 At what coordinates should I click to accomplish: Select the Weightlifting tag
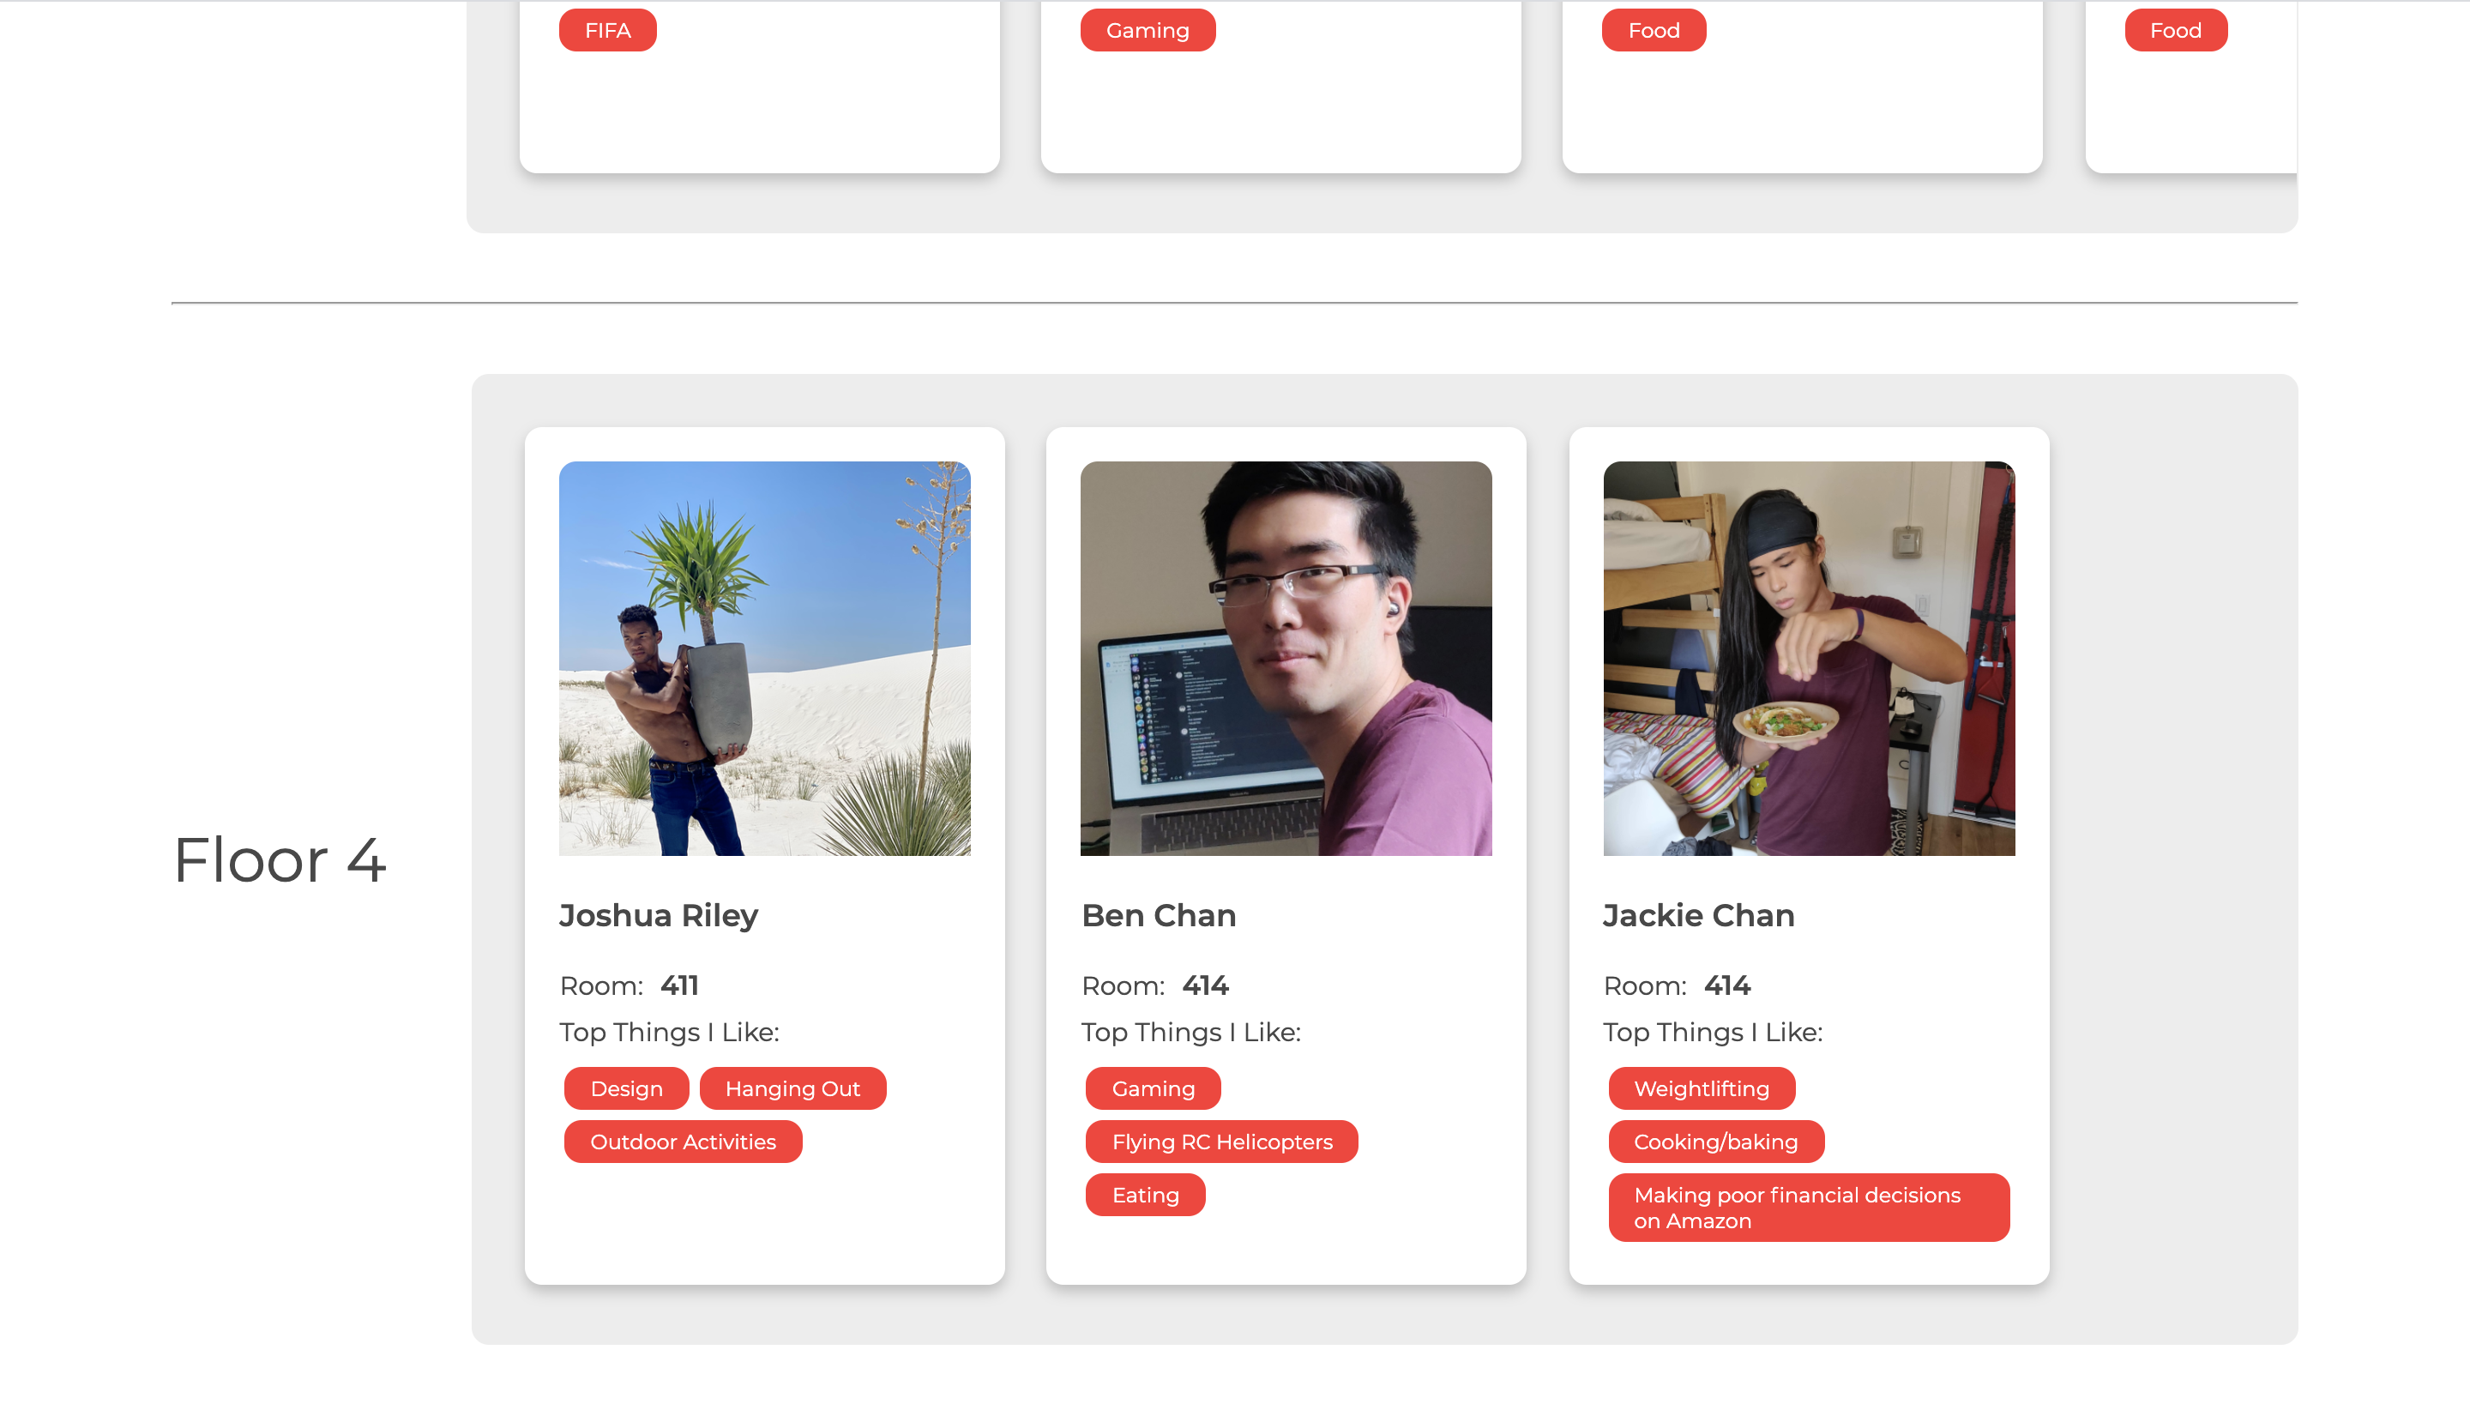[x=1702, y=1088]
